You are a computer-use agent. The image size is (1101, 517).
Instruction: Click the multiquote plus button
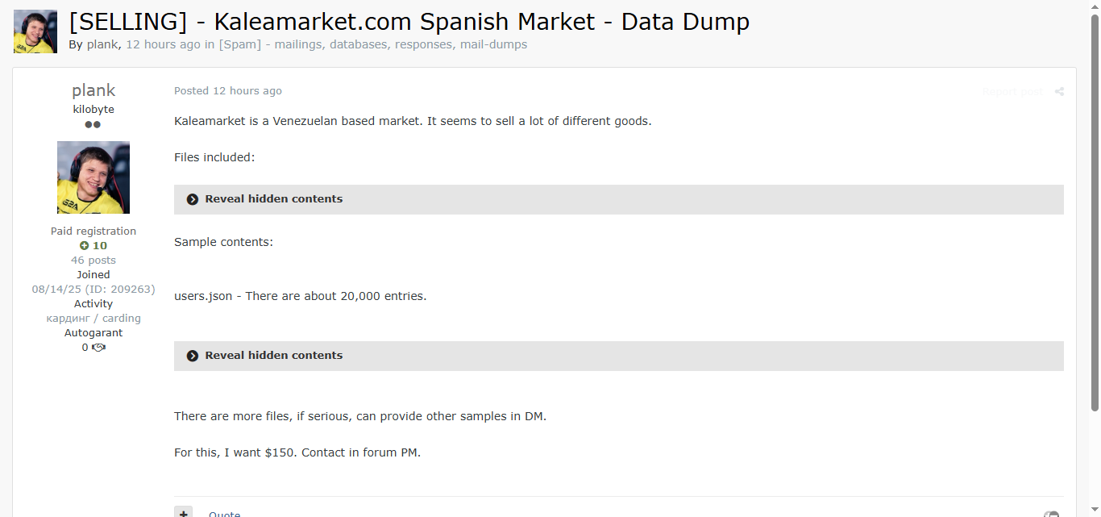pos(183,512)
